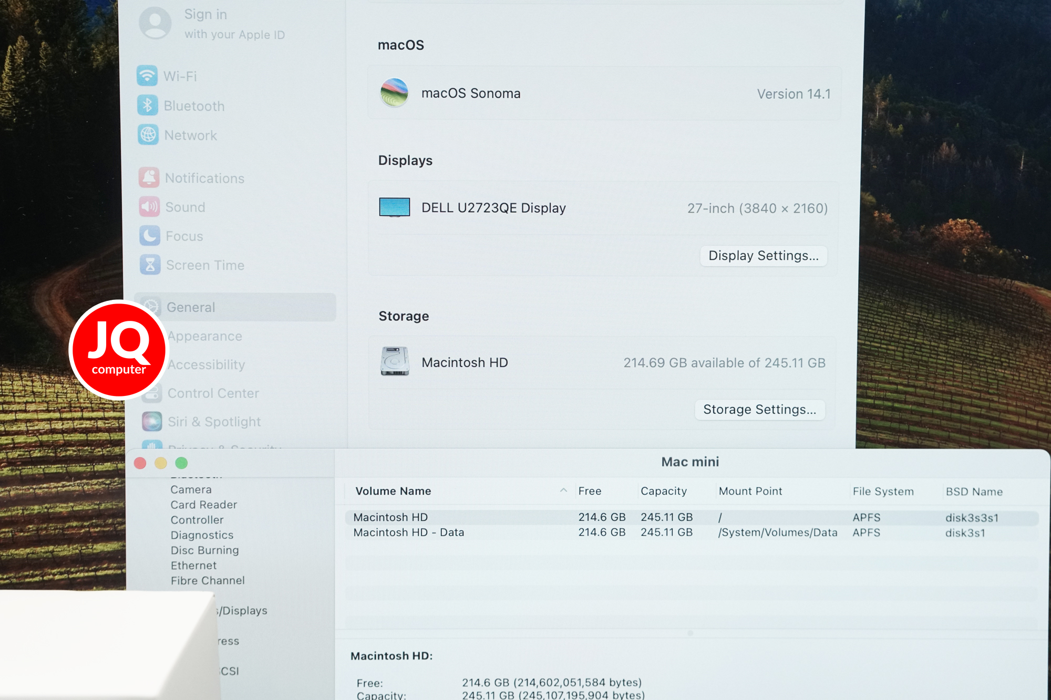Sort by the BSD Name column header
This screenshot has height=700, width=1051.
(x=974, y=492)
